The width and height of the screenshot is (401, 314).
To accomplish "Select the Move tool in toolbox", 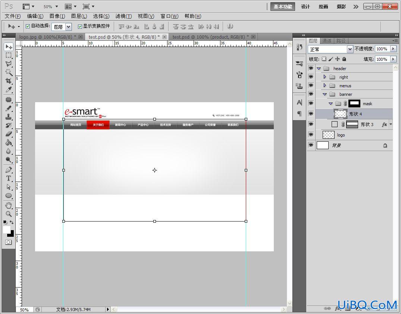I will tap(9, 47).
